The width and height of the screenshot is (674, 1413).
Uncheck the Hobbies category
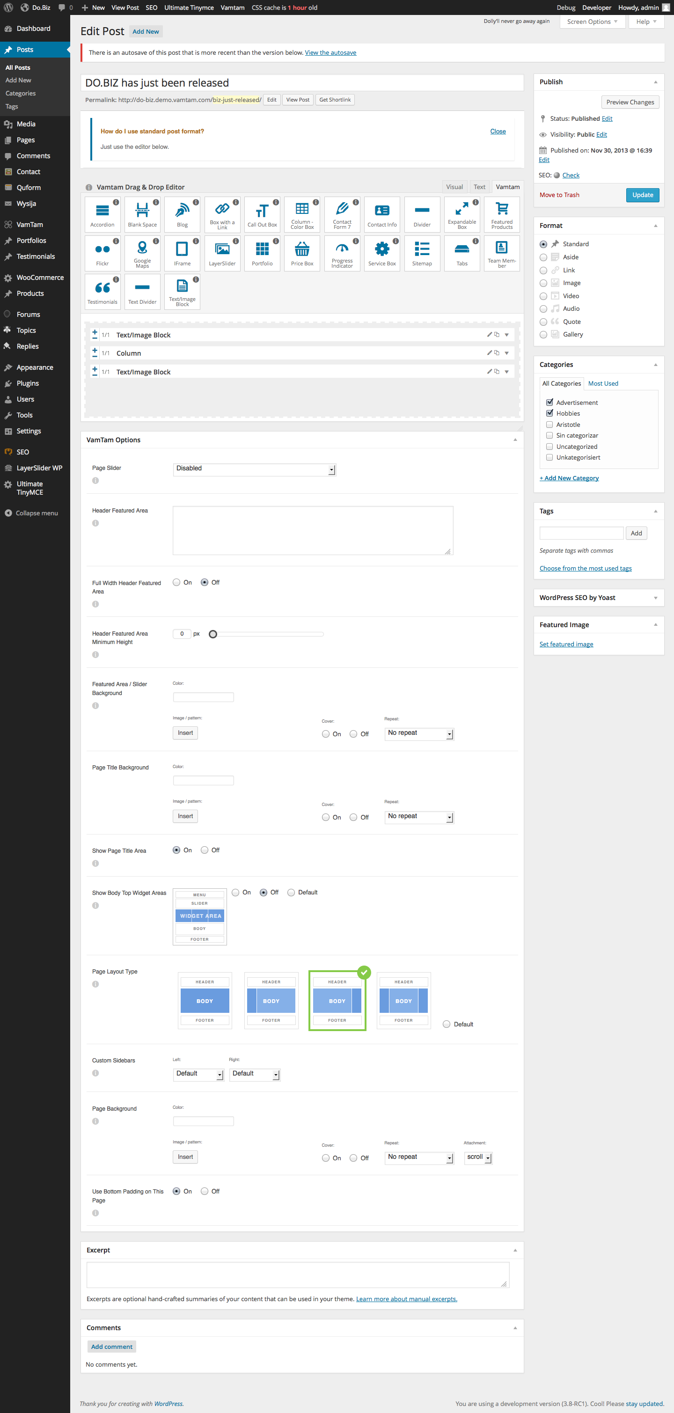549,413
